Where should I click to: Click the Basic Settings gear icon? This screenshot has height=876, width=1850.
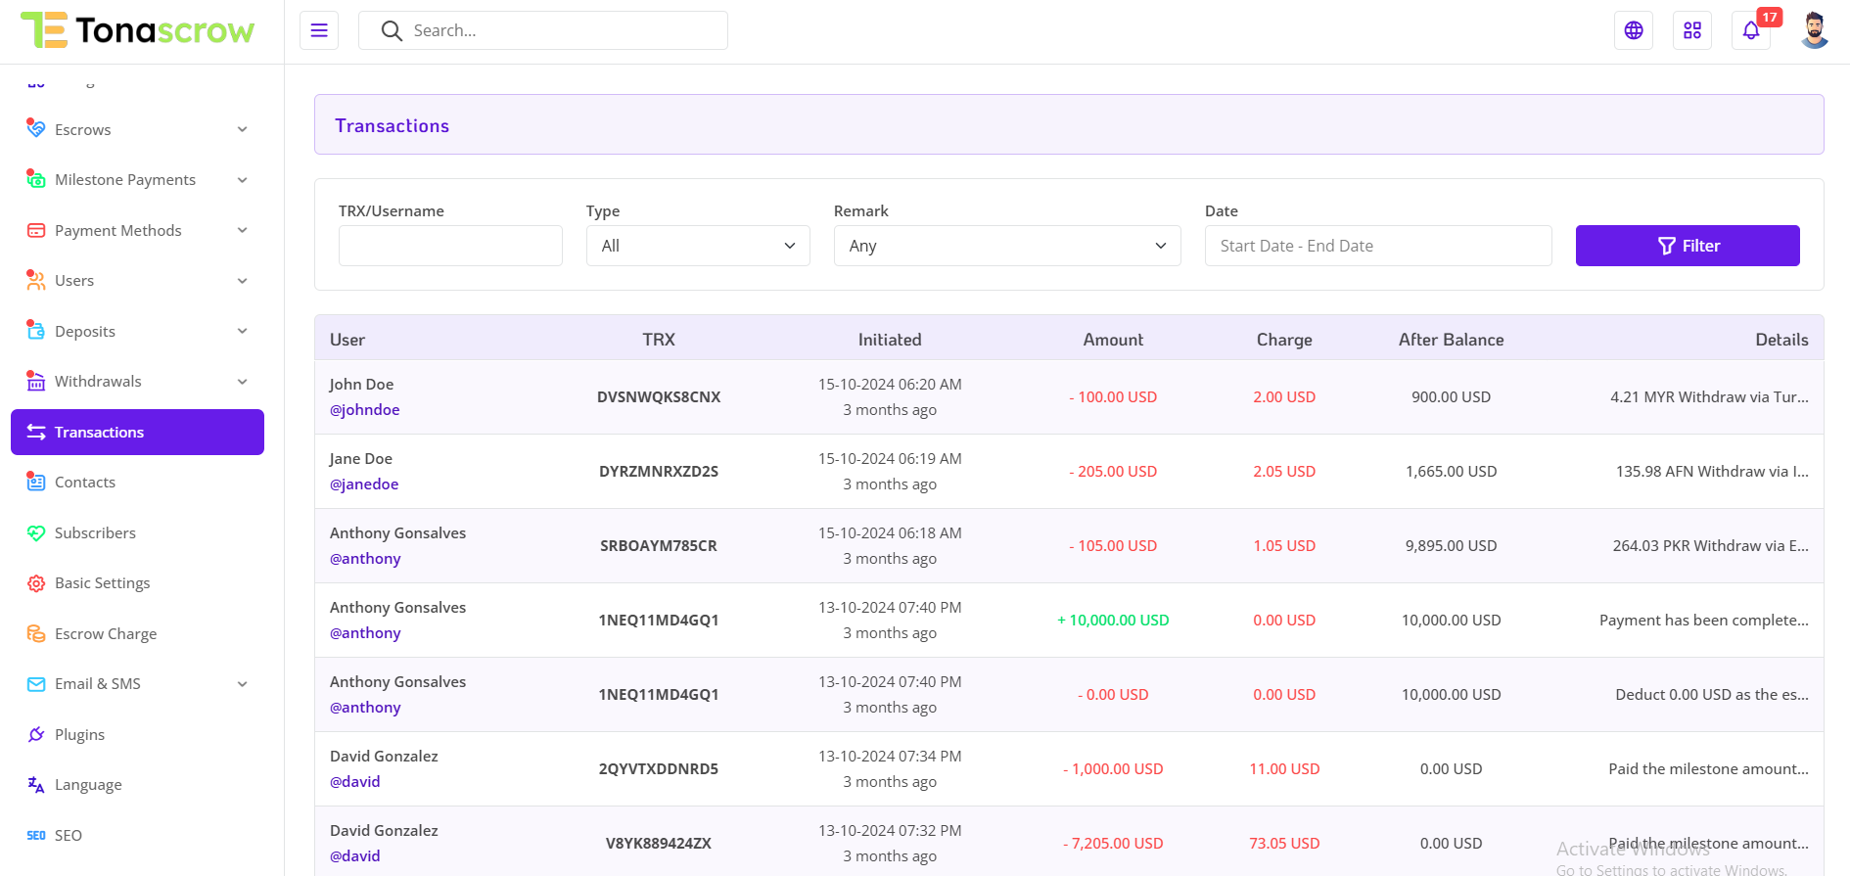36,583
